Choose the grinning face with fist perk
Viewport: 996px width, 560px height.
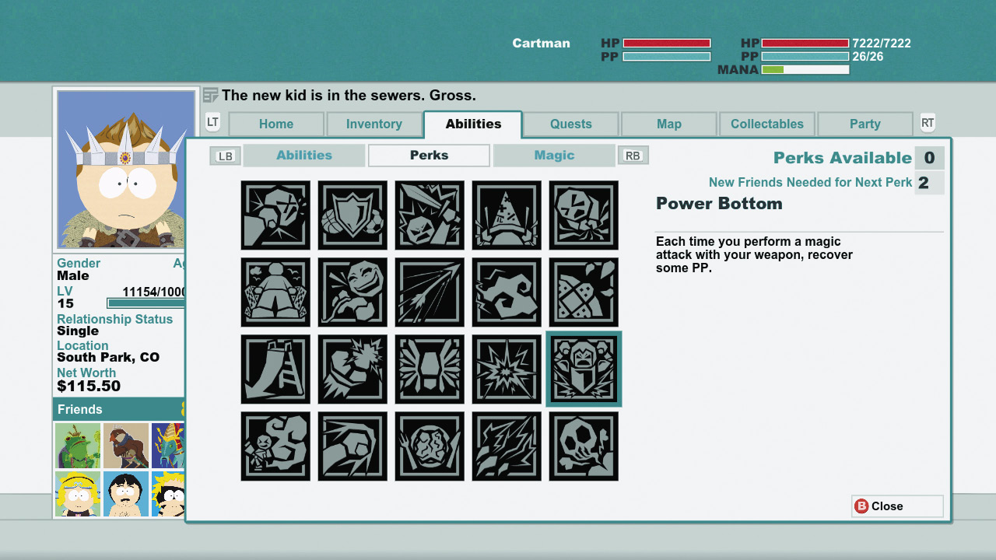tap(352, 292)
